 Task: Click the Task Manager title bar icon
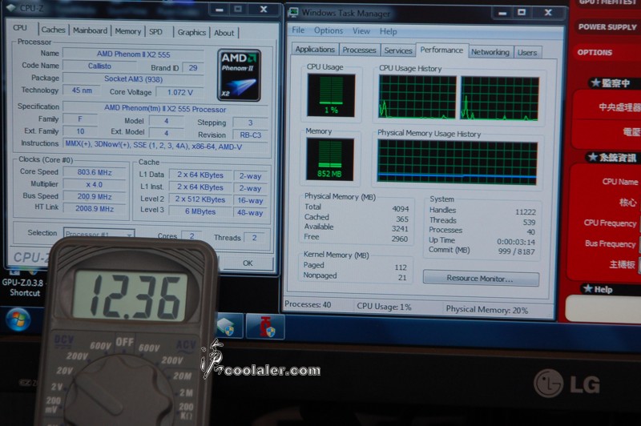click(x=293, y=12)
